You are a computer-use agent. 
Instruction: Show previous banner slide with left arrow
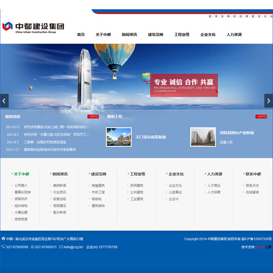4,100
